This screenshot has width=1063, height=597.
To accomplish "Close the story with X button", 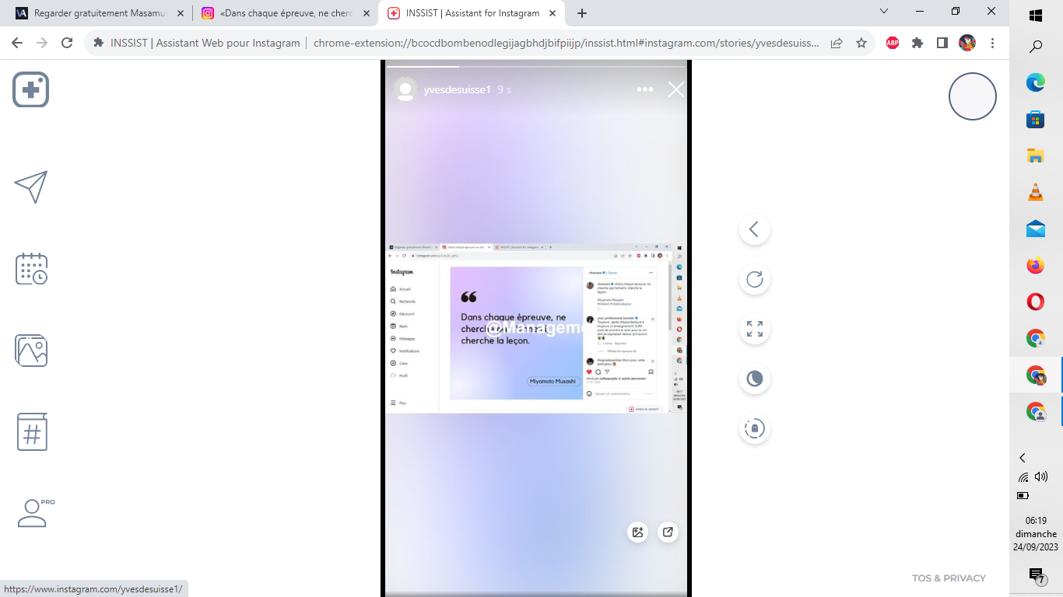I will tap(676, 89).
